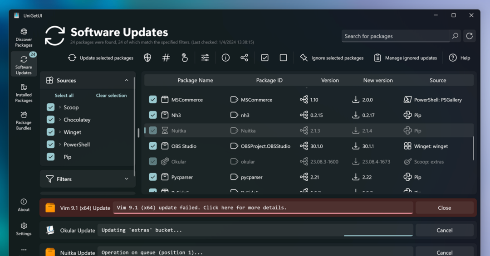
Task: Click the search magnifier icon
Action: [455, 36]
